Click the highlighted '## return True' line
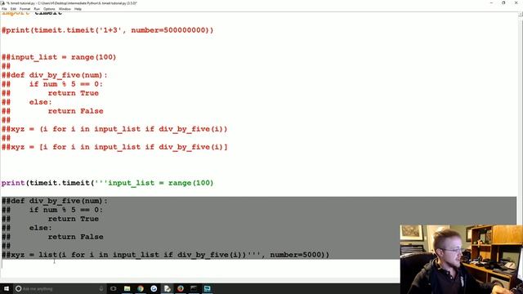 pos(50,219)
